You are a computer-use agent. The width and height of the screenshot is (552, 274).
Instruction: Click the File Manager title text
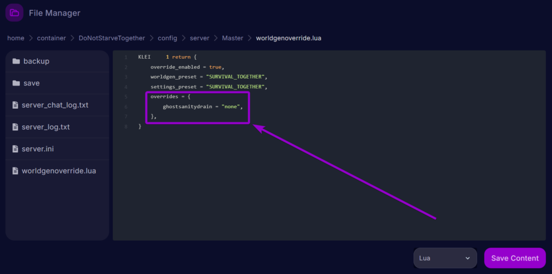54,13
